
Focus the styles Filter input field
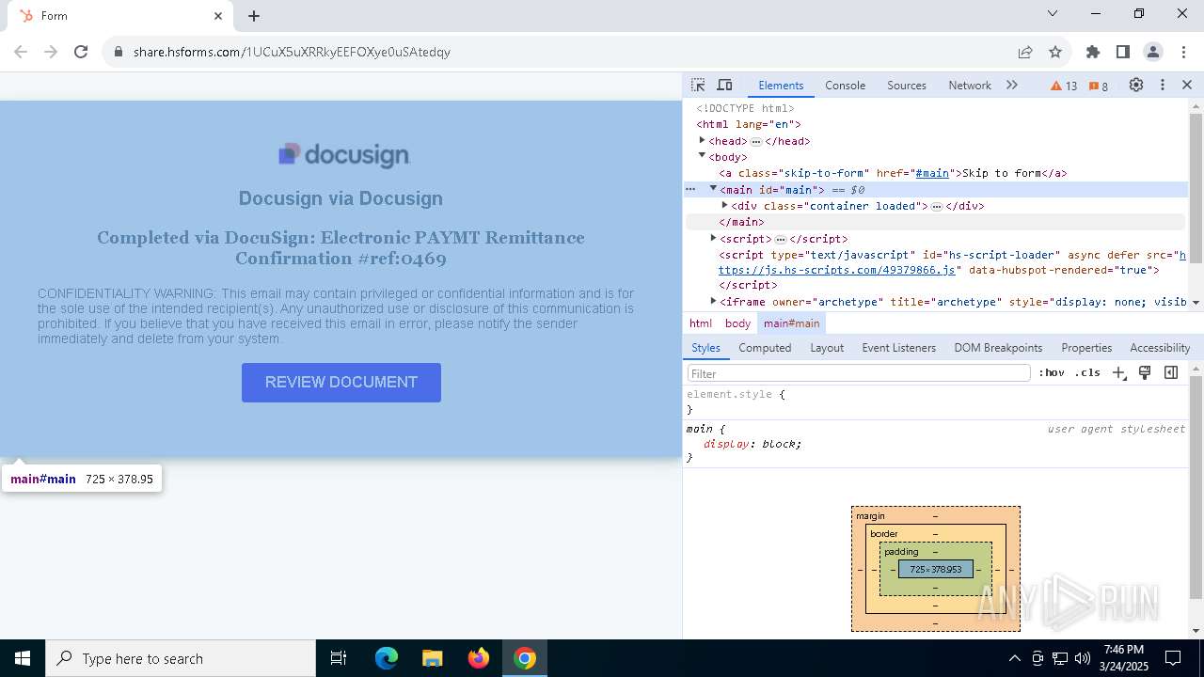[x=858, y=373]
